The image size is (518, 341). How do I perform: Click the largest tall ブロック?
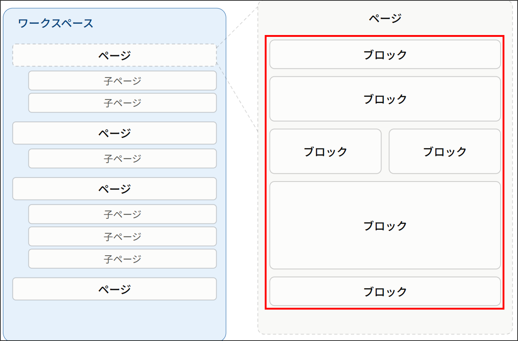pos(385,225)
